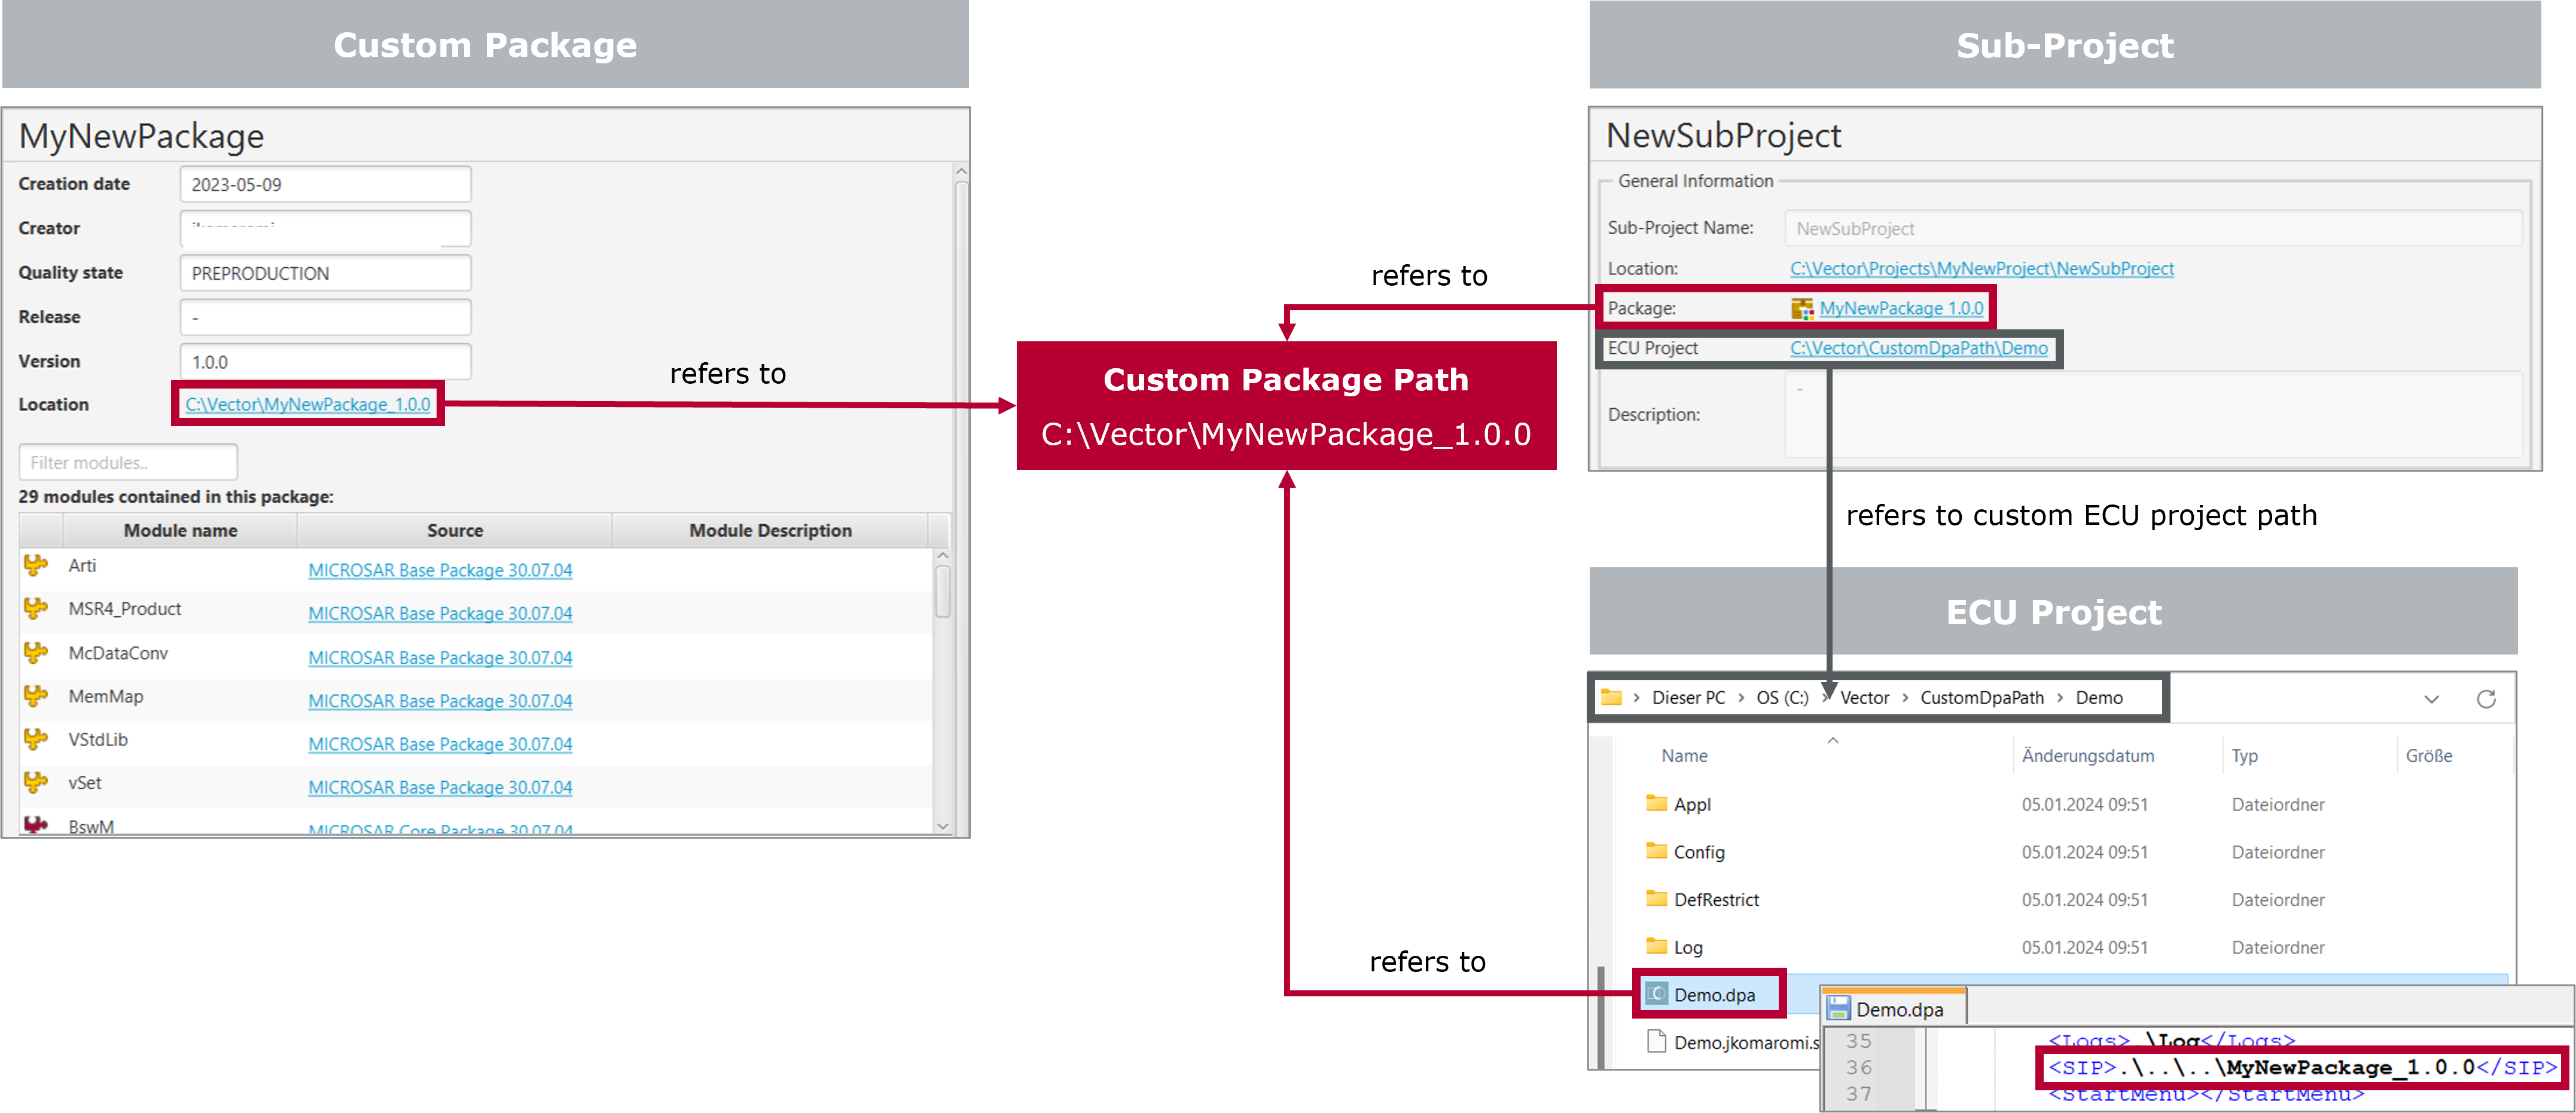Screen dimensions: 2576x1113
Task: Click the Filter modules input field
Action: point(128,463)
